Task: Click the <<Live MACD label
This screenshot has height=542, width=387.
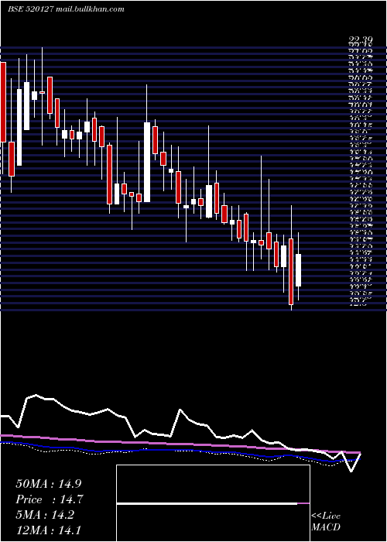Action: click(326, 521)
